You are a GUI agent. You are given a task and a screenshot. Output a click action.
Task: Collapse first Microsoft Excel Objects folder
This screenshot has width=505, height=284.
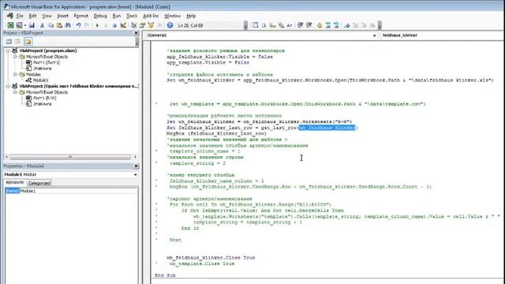pos(15,57)
